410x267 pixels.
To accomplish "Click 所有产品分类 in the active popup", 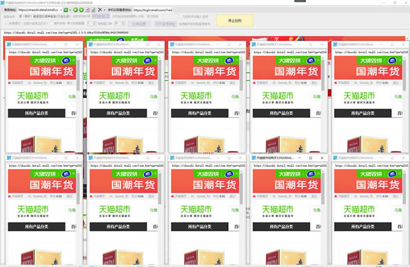I will pos(281,226).
